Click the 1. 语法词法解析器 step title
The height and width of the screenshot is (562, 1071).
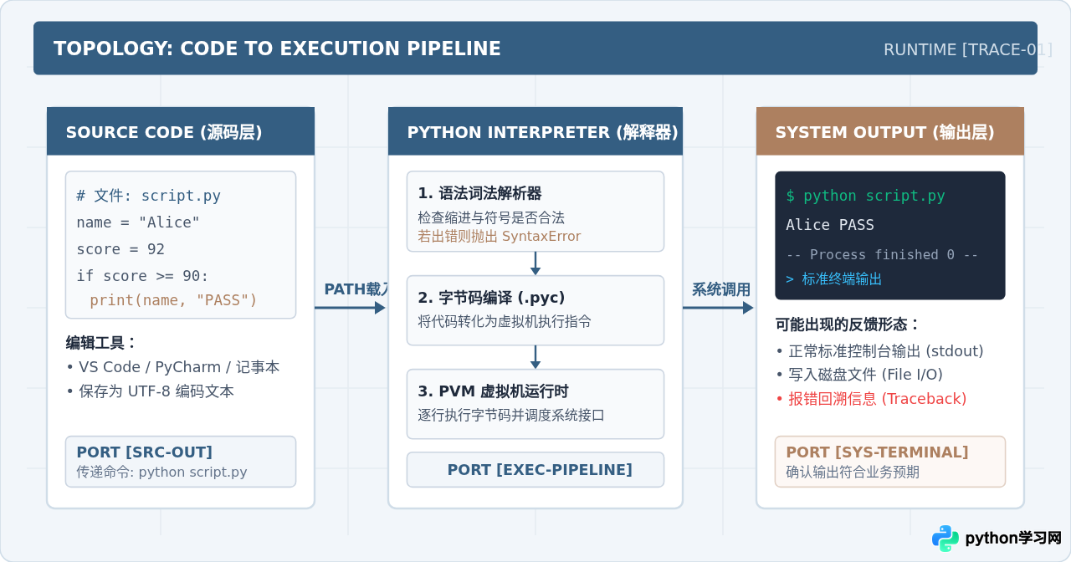pyautogui.click(x=479, y=193)
